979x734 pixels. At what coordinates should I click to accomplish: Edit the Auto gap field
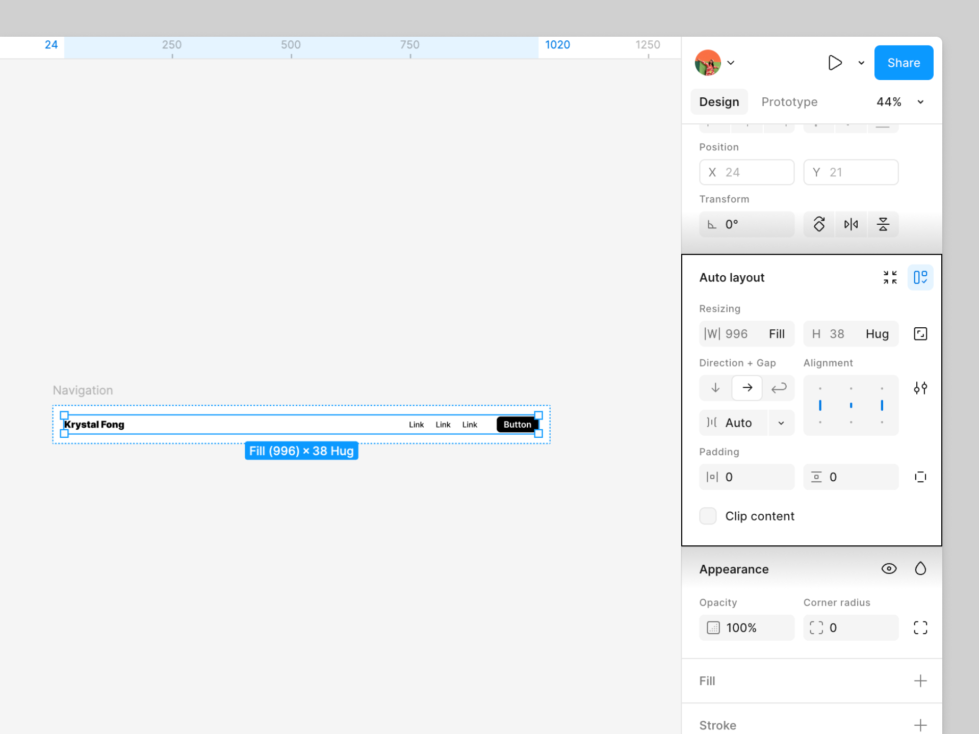tap(733, 423)
